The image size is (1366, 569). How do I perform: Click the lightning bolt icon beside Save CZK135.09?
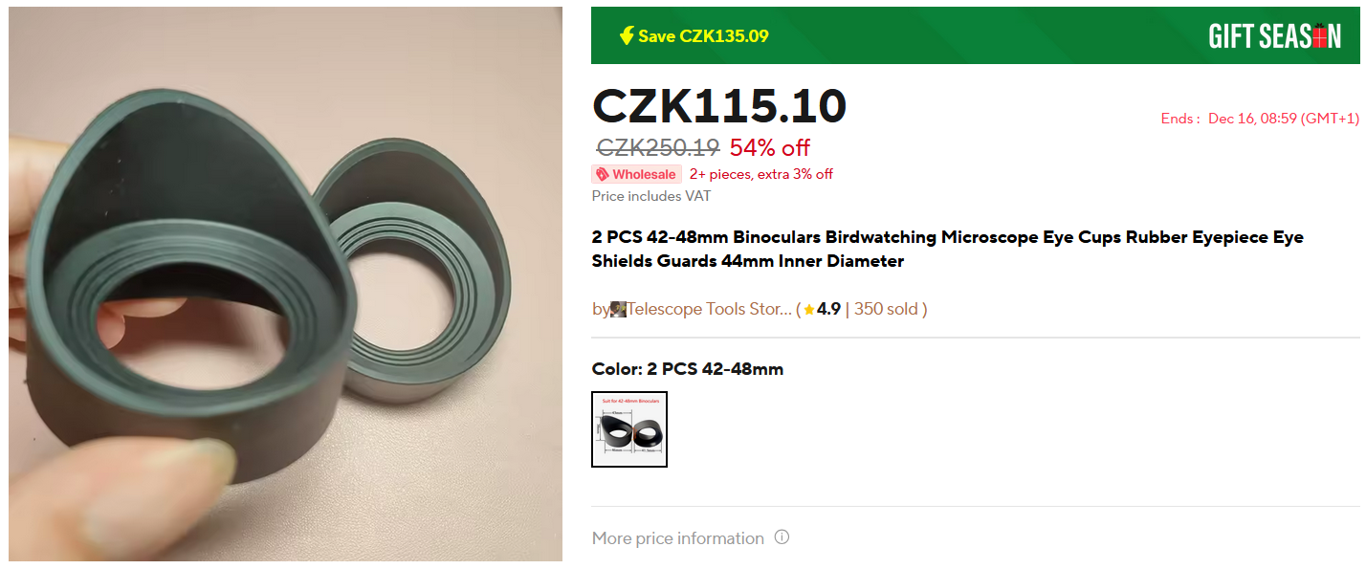point(627,36)
